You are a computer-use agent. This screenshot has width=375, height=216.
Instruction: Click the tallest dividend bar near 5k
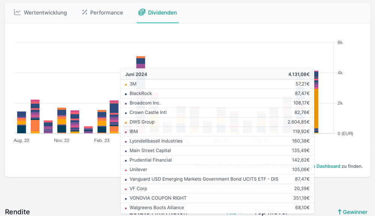[141, 62]
